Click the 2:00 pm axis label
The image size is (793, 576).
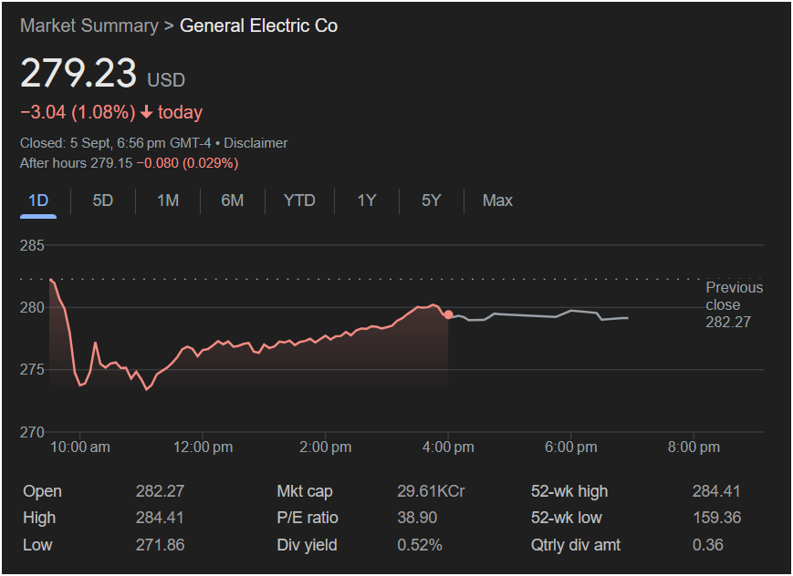(x=325, y=447)
